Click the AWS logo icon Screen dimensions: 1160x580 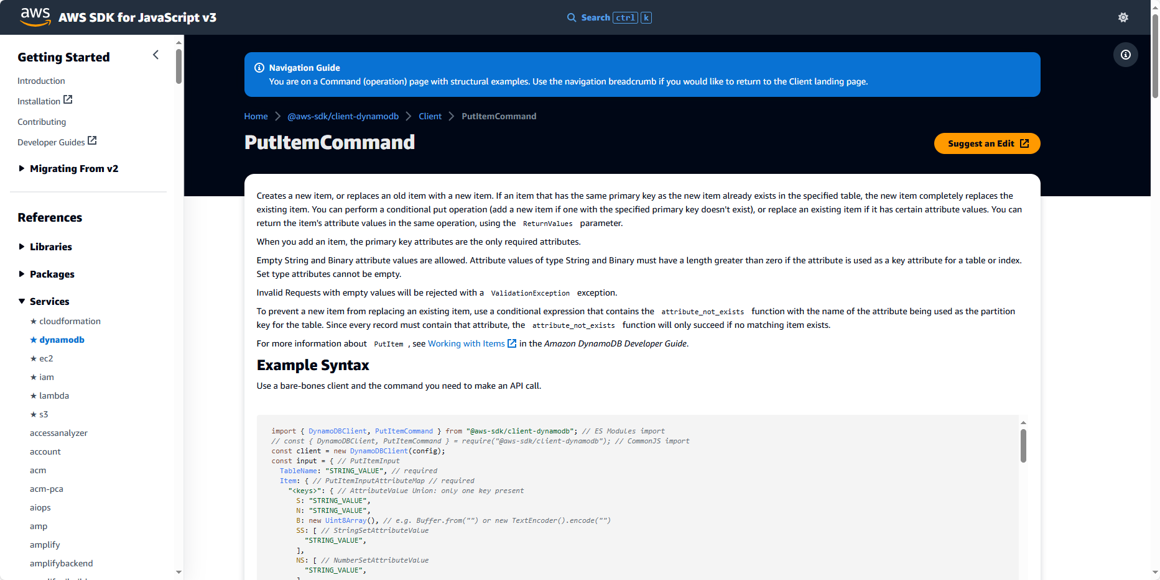tap(35, 17)
